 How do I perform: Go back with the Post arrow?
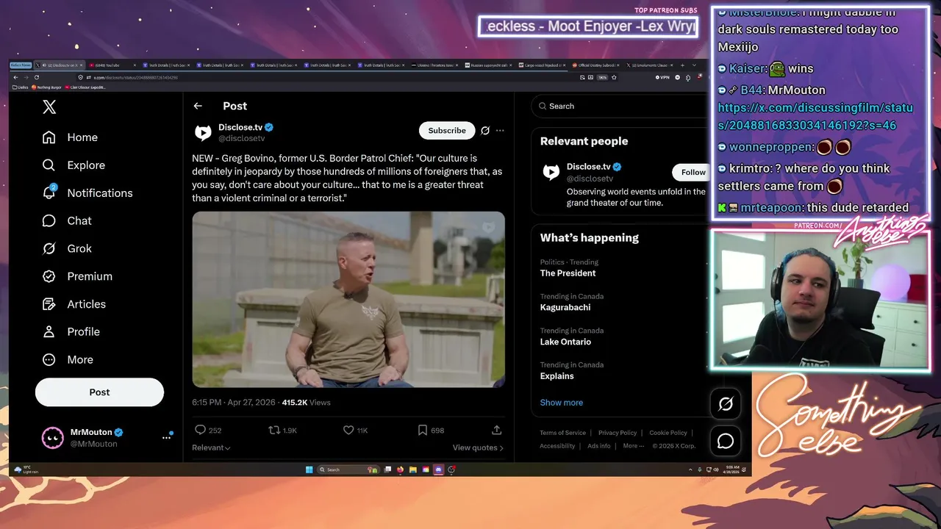[198, 106]
